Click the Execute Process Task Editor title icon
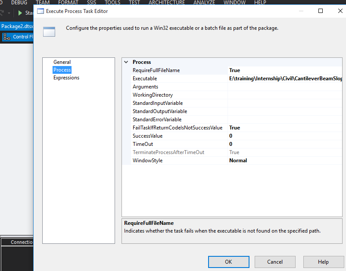Screen dimensions: 346x271 (x=41, y=11)
